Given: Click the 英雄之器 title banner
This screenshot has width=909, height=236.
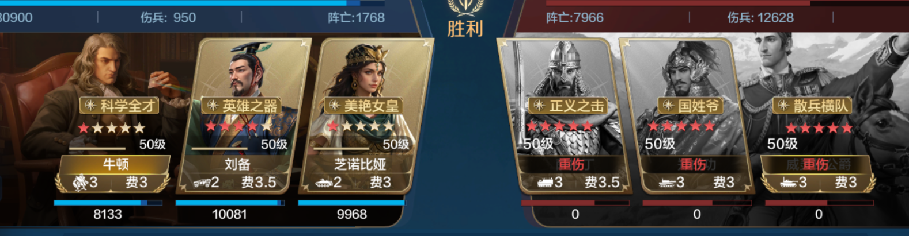Looking at the screenshot, I should point(241,106).
